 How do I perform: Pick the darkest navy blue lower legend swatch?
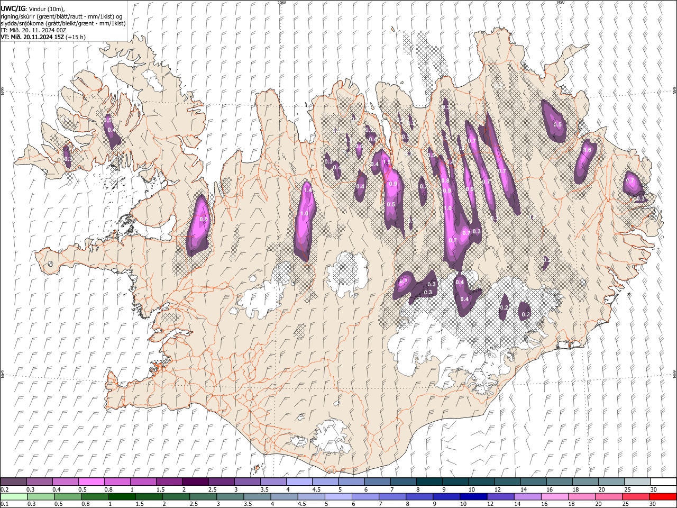point(472,496)
